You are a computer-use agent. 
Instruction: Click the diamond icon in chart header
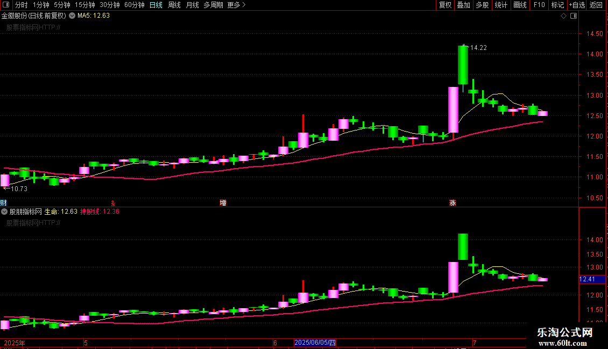point(564,16)
